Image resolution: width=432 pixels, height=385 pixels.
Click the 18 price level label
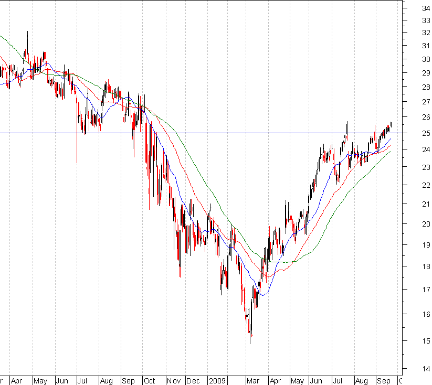426,266
